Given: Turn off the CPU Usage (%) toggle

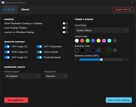Looking at the screenshot, I should pos(7,46).
